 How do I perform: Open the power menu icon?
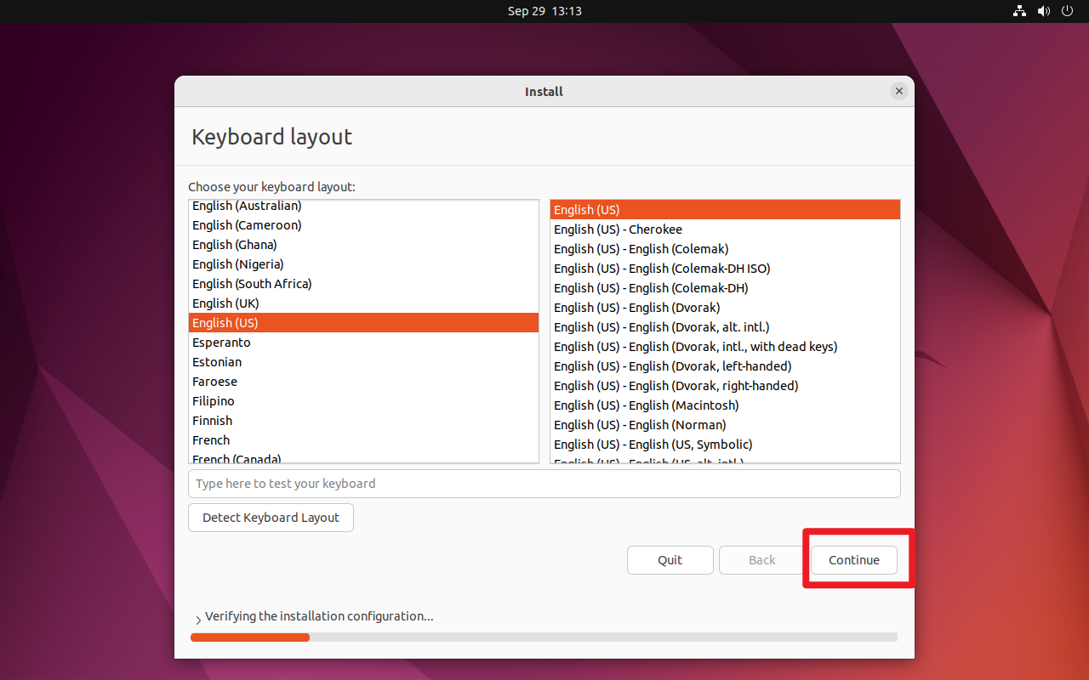[1068, 11]
